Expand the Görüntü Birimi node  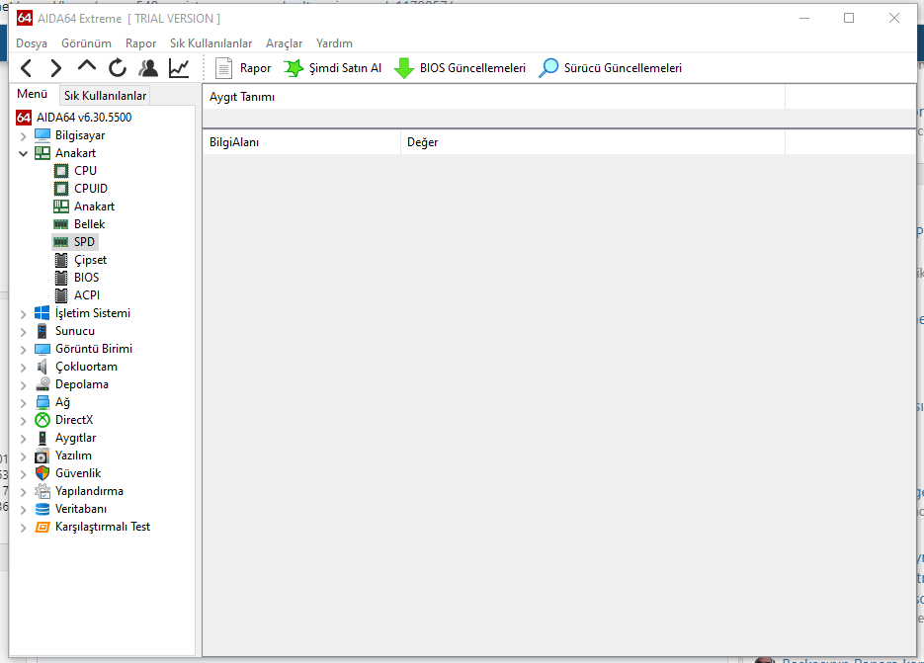coord(23,350)
